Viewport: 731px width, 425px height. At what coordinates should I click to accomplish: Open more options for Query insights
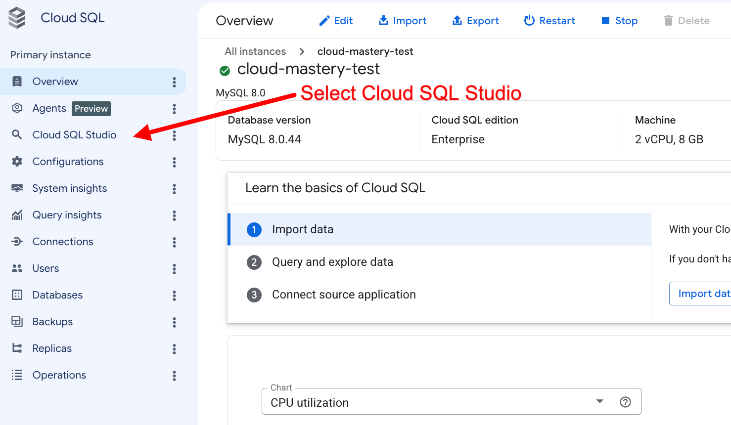(x=174, y=215)
